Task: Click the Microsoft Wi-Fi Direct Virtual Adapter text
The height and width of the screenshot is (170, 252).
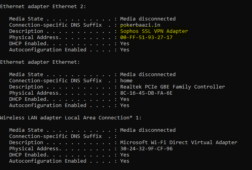Action: pos(178,143)
